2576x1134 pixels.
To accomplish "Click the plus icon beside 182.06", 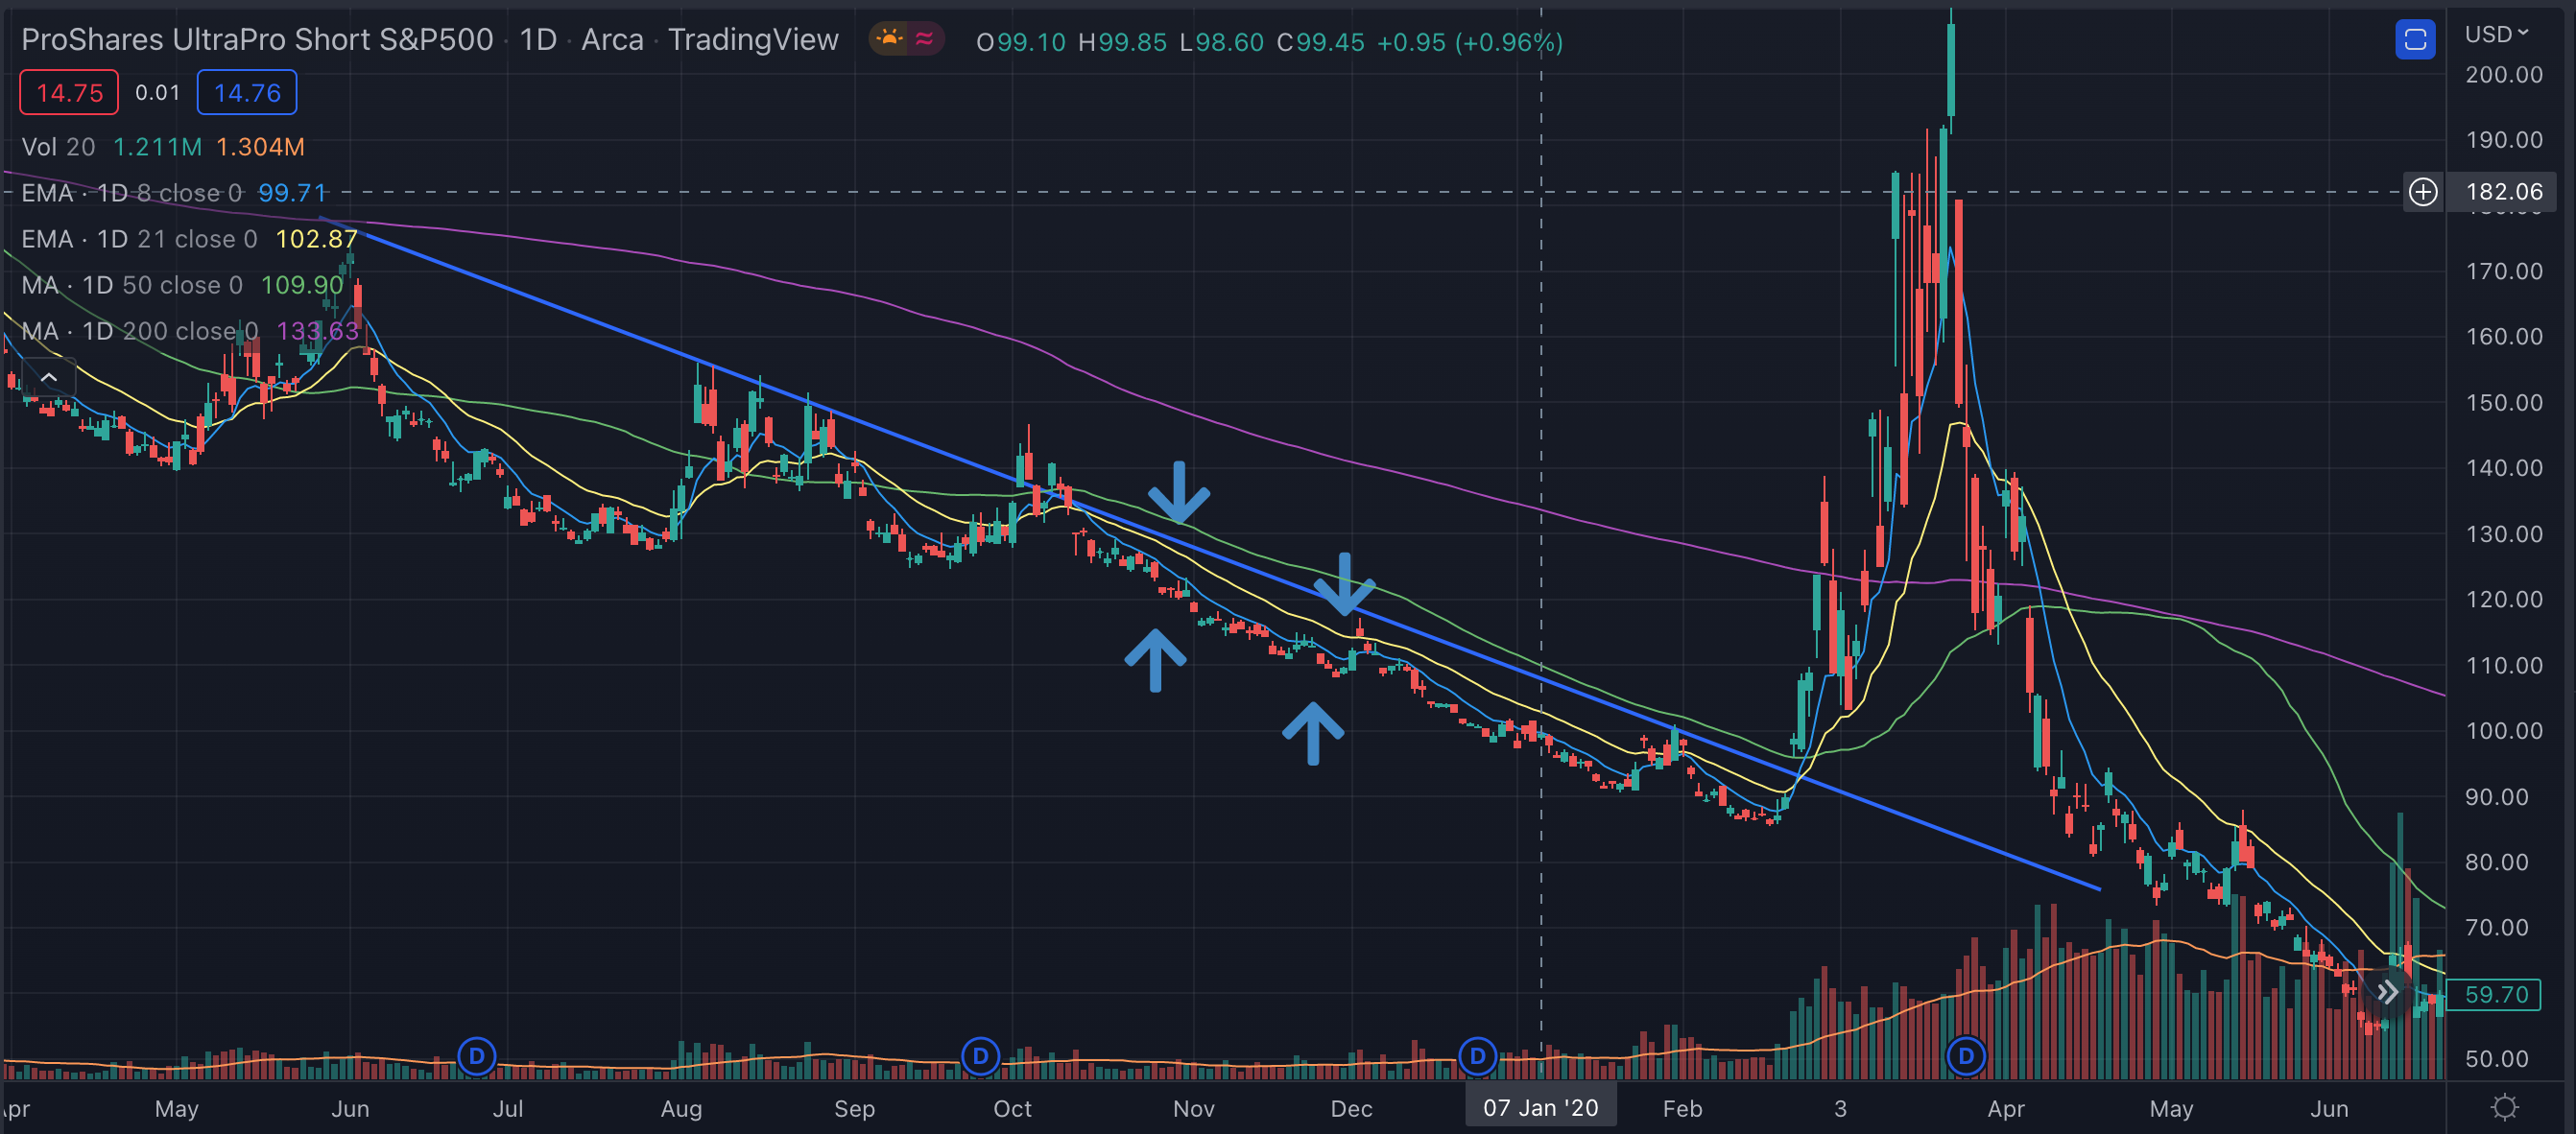I will (2422, 192).
